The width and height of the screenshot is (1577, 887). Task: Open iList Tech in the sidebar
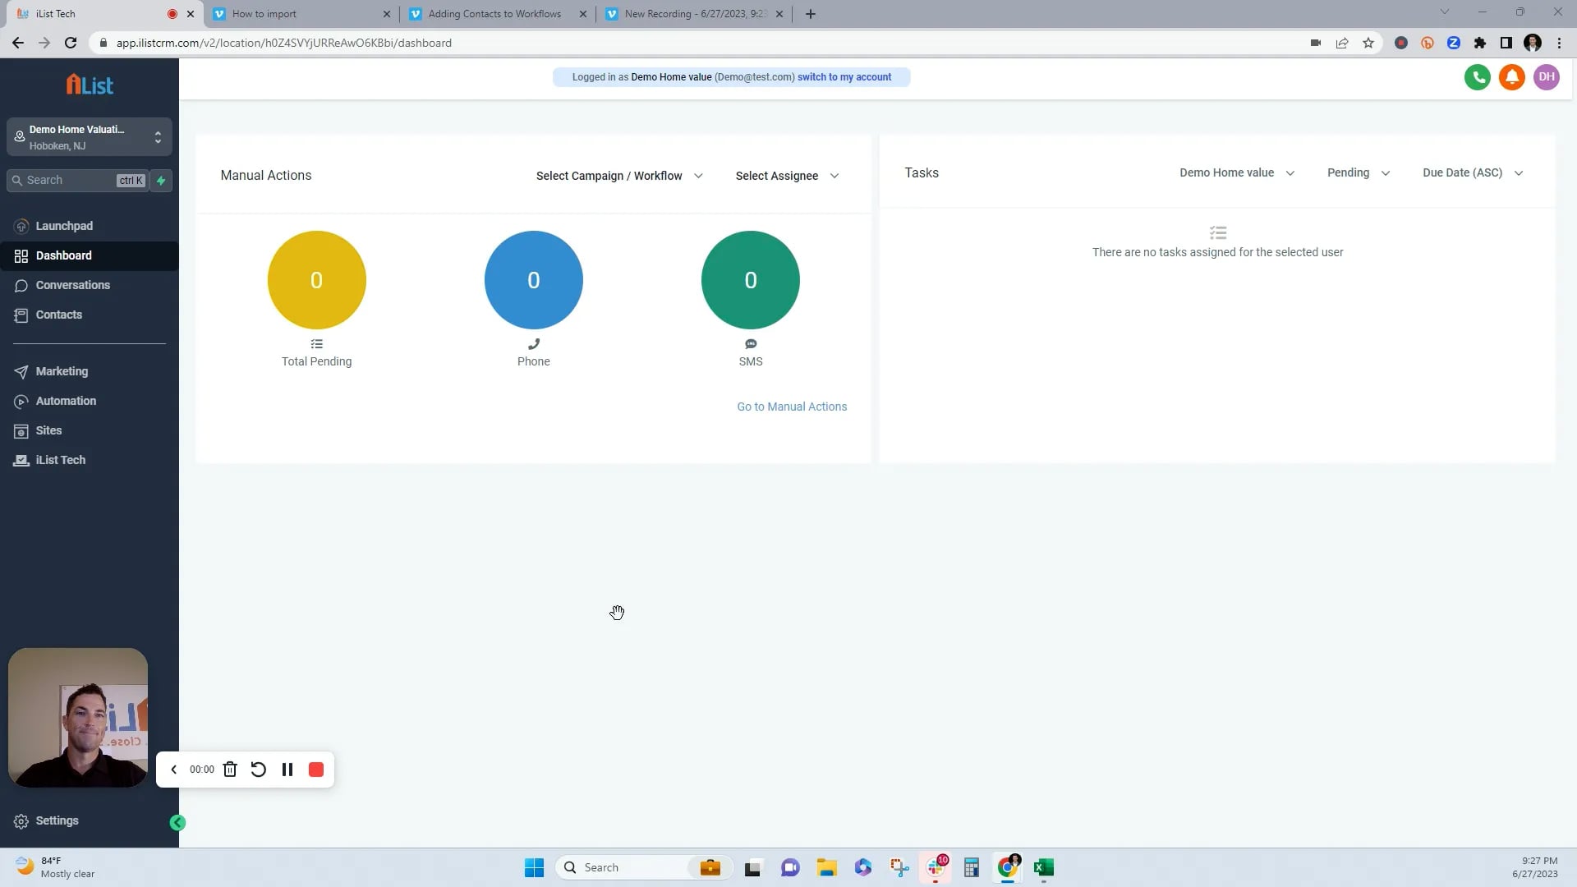(x=90, y=460)
